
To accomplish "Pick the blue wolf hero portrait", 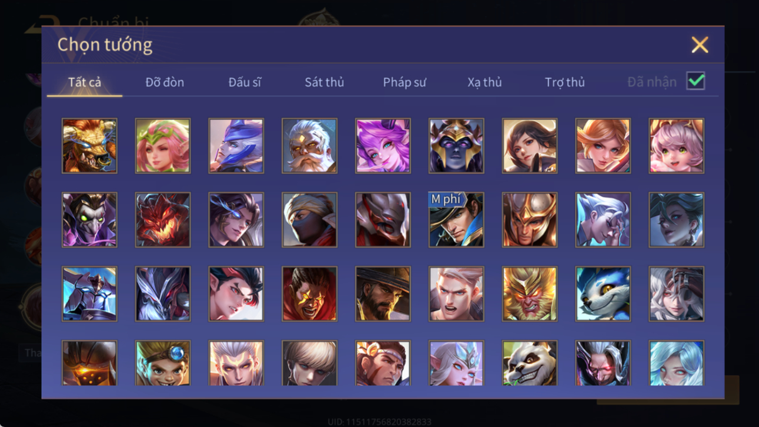I will coord(603,294).
